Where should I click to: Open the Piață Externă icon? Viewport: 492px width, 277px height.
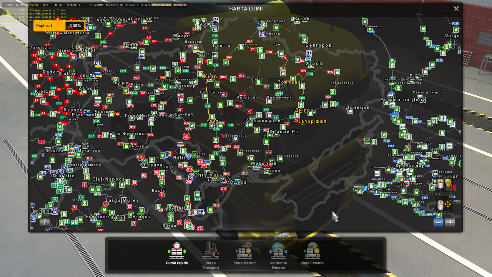coord(312,251)
